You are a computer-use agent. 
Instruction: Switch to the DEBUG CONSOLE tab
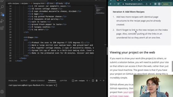click(x=38, y=81)
